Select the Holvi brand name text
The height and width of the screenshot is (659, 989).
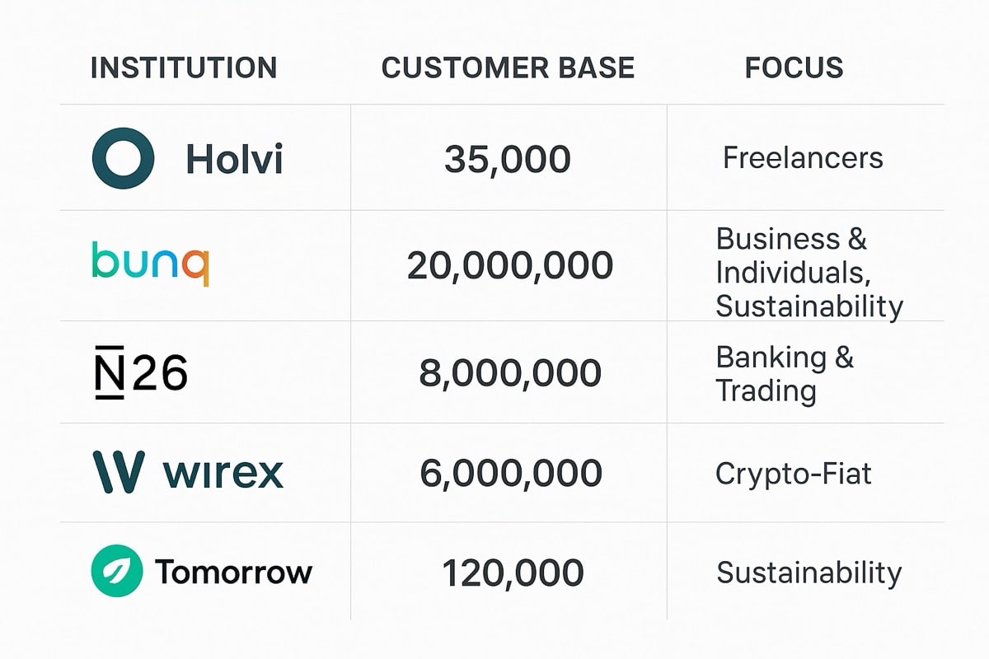tap(235, 158)
